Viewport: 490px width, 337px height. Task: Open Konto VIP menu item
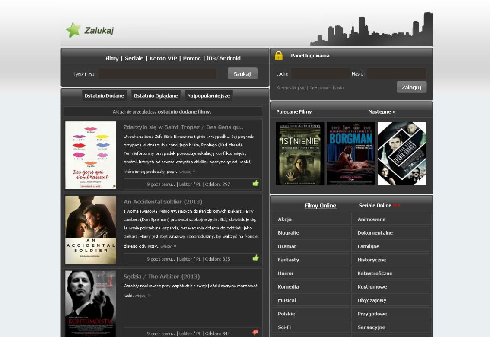click(x=163, y=58)
